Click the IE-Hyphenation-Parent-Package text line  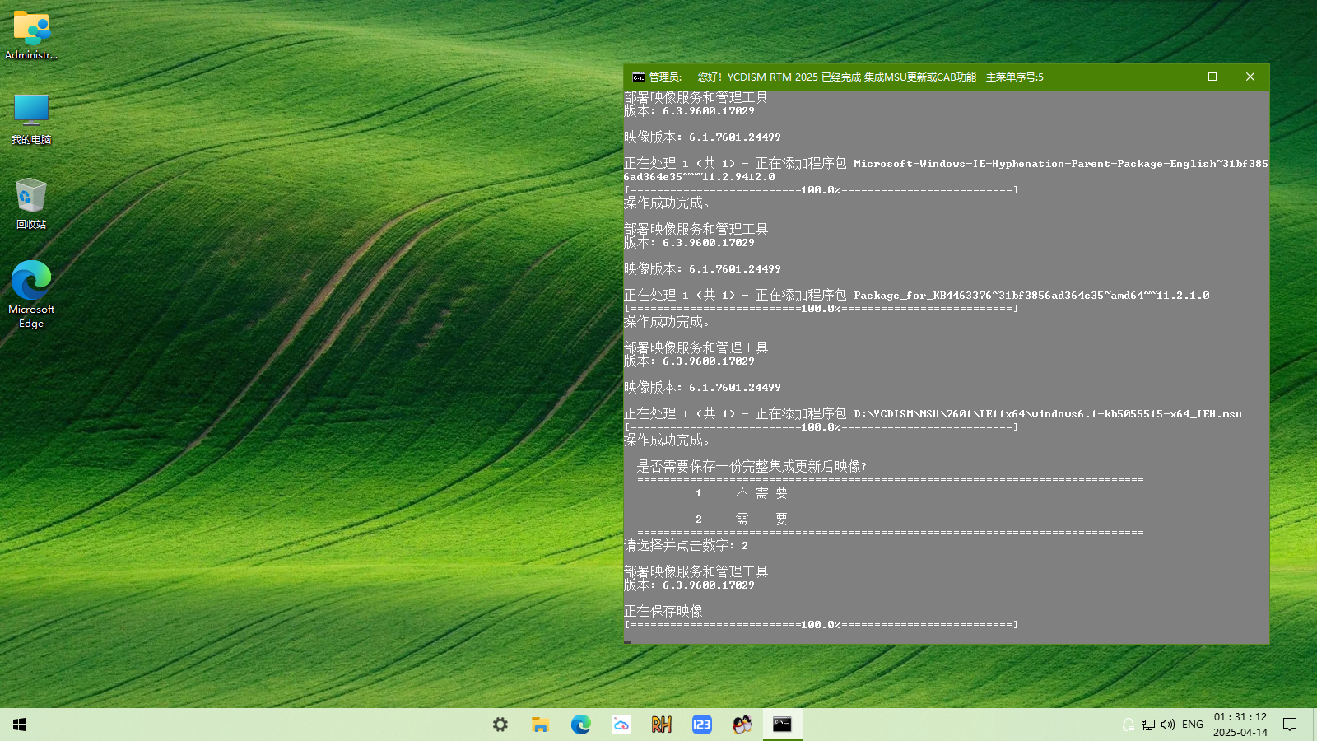tap(947, 170)
